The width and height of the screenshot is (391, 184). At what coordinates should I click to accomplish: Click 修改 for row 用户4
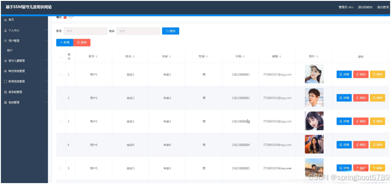point(361,145)
